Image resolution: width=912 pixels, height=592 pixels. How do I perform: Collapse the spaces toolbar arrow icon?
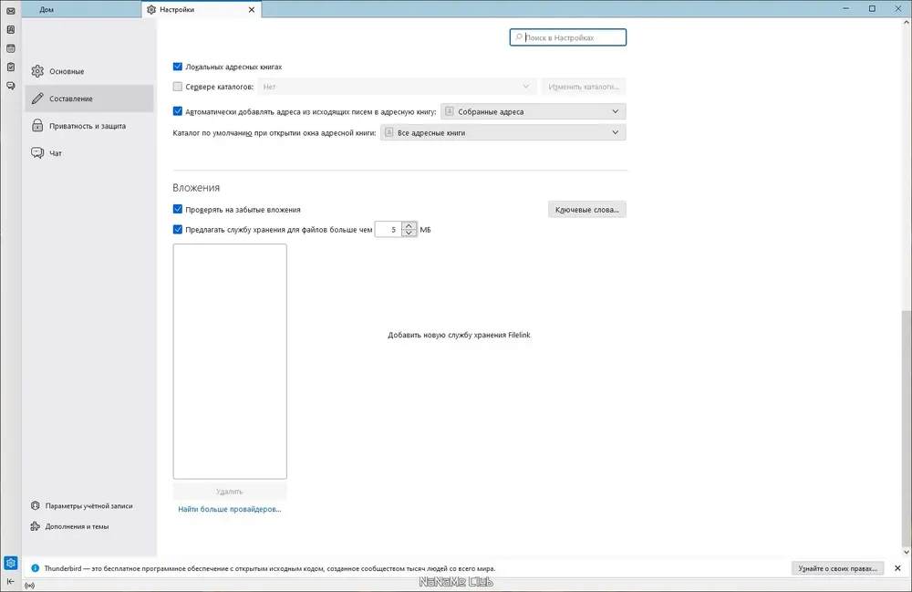(x=10, y=581)
